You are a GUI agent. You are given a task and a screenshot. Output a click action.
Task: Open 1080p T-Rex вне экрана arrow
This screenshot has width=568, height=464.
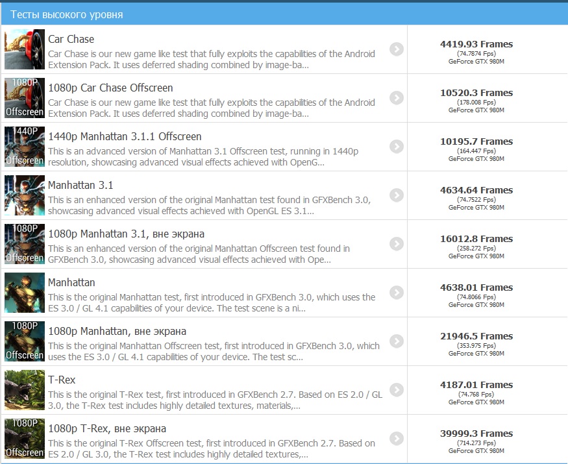coord(397,438)
